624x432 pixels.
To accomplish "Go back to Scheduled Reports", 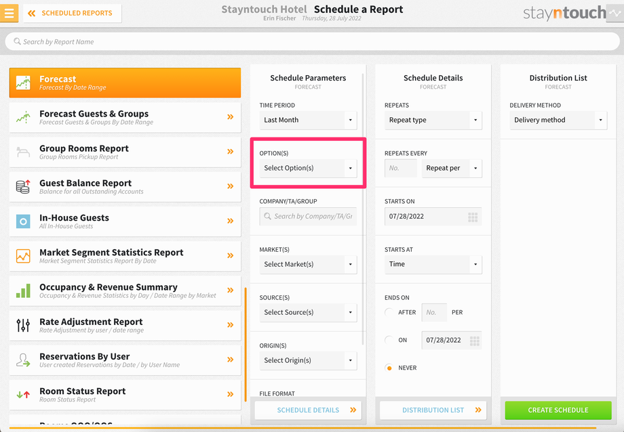I will (72, 13).
